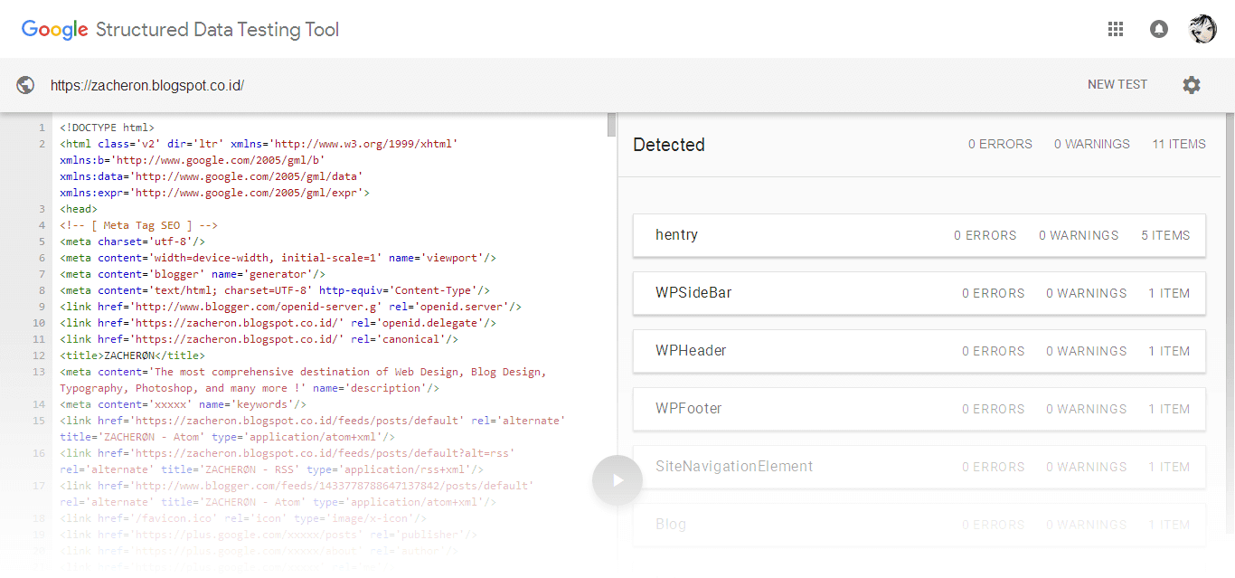Open the account profile avatar
Viewport: 1235px width, 578px height.
point(1202,29)
